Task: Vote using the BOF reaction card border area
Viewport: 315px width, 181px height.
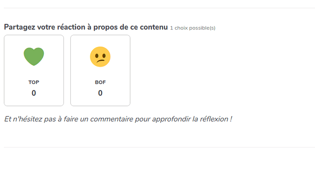Action: click(100, 70)
